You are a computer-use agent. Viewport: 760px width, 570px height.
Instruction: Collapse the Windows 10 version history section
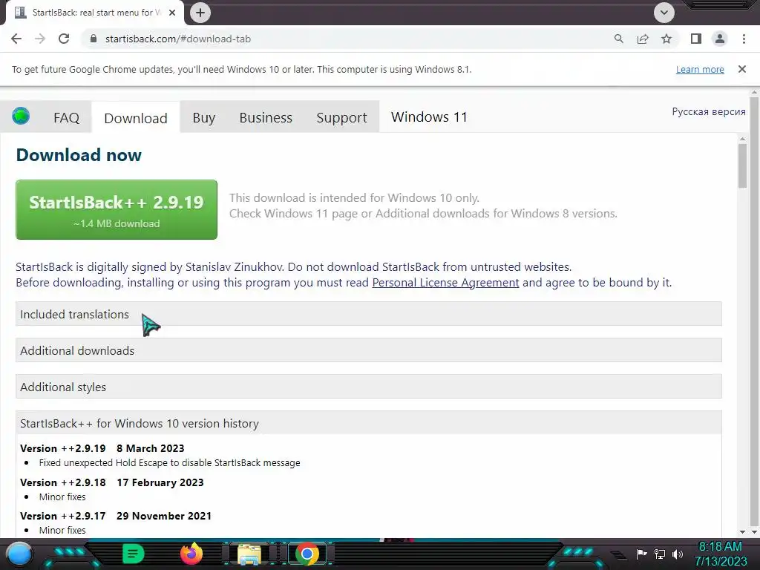[368, 423]
